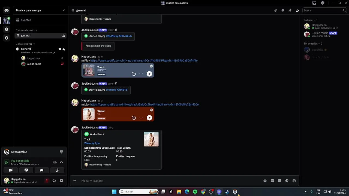Collapse the Canales de texto category
The image size is (349, 196).
26,30
